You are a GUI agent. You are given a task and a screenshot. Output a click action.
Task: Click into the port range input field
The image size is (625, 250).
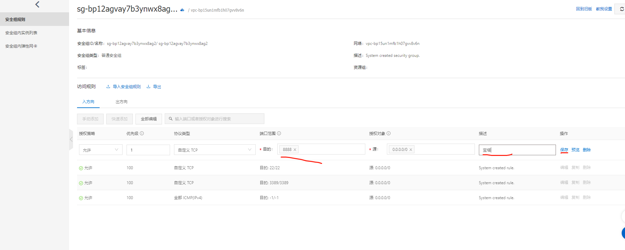(321, 149)
